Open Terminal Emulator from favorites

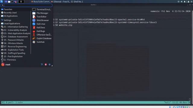[42, 9]
